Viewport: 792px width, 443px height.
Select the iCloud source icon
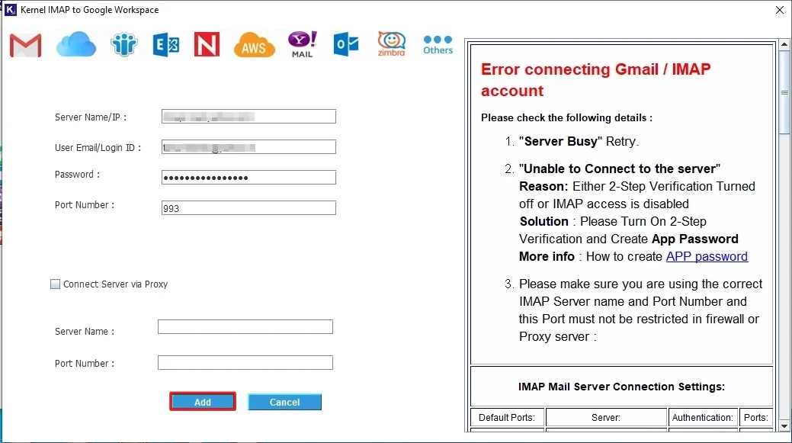[75, 45]
